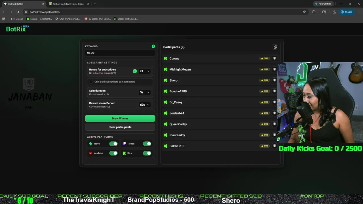Select the BotRix Raffles tab

24,4
